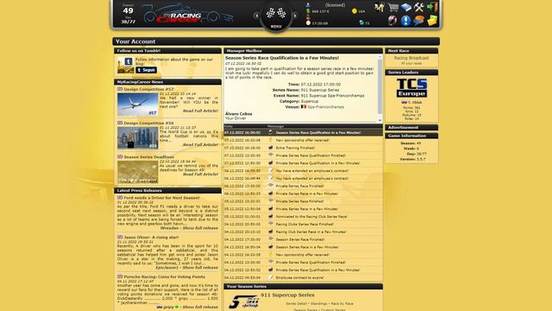Click the TCS Europe series logo
The height and width of the screenshot is (311, 552).
[411, 88]
